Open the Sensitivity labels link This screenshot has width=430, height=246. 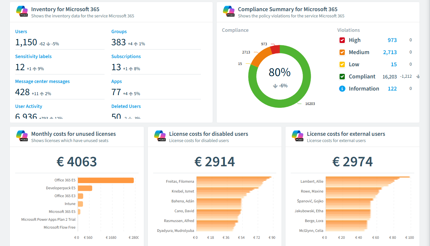pos(33,56)
